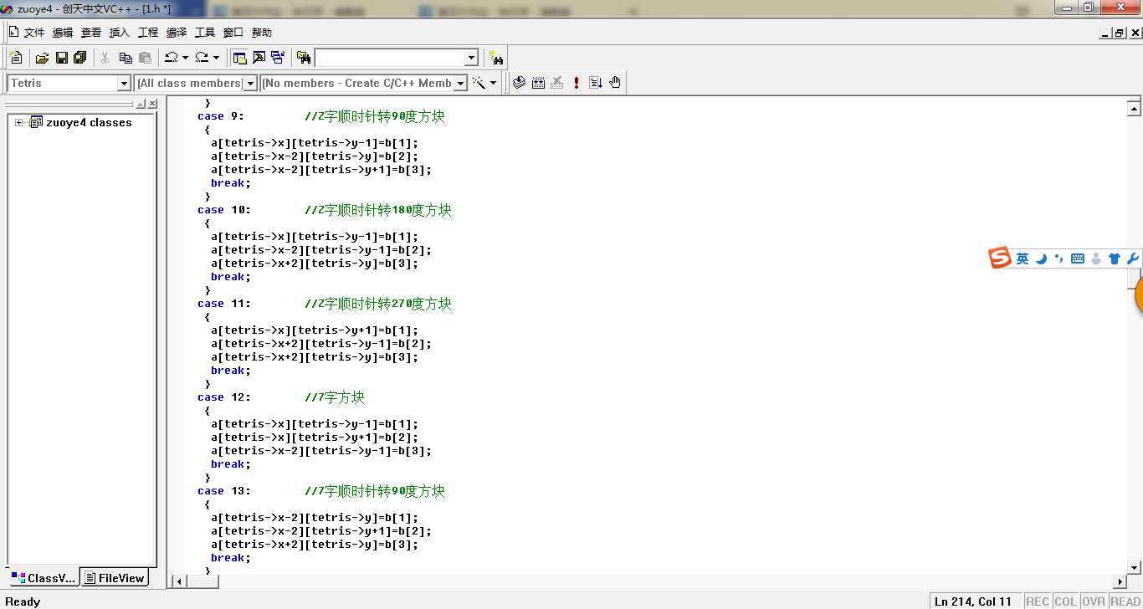Viewport: 1143px width, 609px height.
Task: Open the No members combo dropdown
Action: pos(460,83)
